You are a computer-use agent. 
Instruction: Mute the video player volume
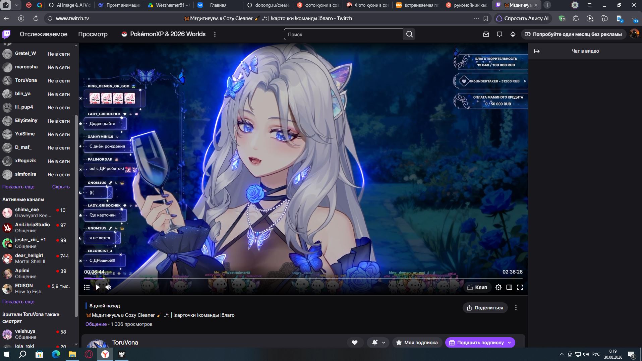(x=108, y=287)
